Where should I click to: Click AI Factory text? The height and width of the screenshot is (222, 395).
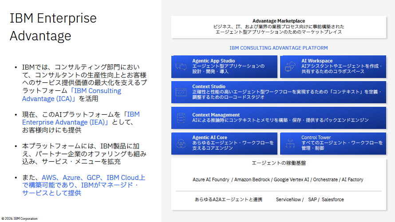point(352,179)
